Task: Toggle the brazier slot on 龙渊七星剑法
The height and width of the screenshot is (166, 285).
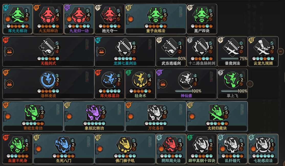Action: 101,51
